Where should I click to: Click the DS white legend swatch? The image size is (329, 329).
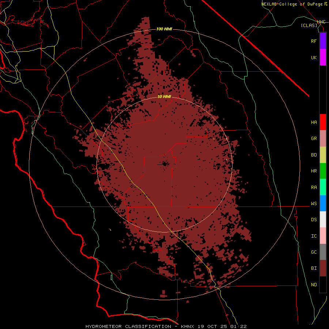(x=323, y=219)
